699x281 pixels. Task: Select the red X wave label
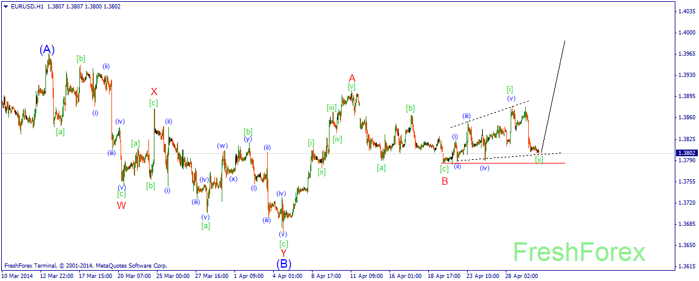click(154, 92)
